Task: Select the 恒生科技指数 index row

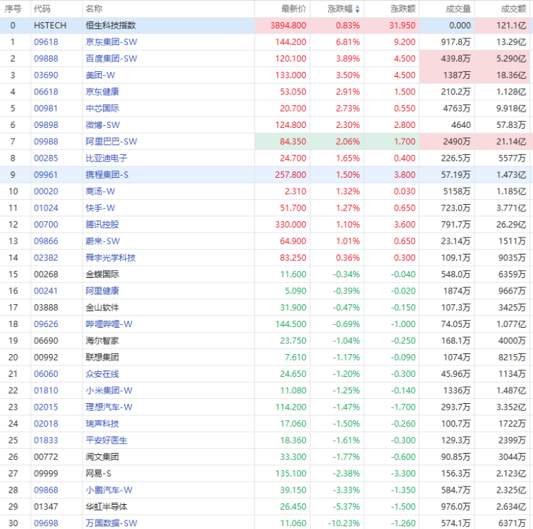Action: click(x=266, y=26)
